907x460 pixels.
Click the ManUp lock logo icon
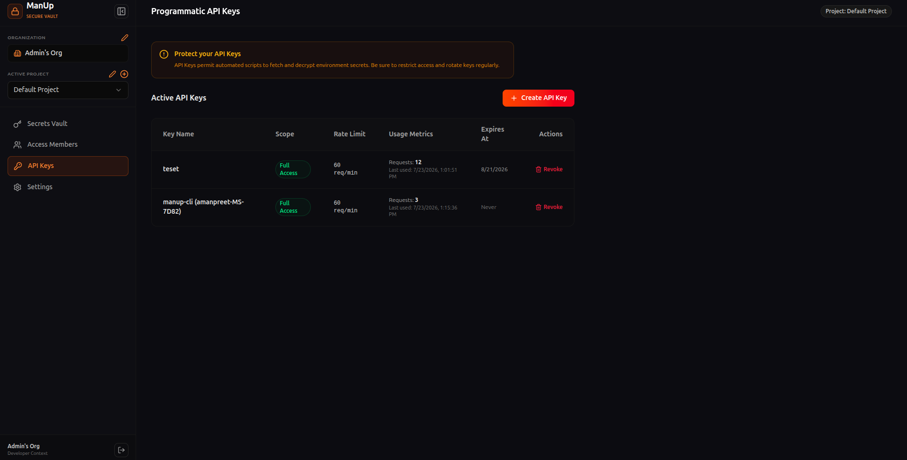(15, 11)
